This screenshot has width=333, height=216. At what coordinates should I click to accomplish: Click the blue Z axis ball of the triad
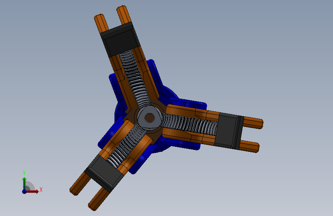24,191
